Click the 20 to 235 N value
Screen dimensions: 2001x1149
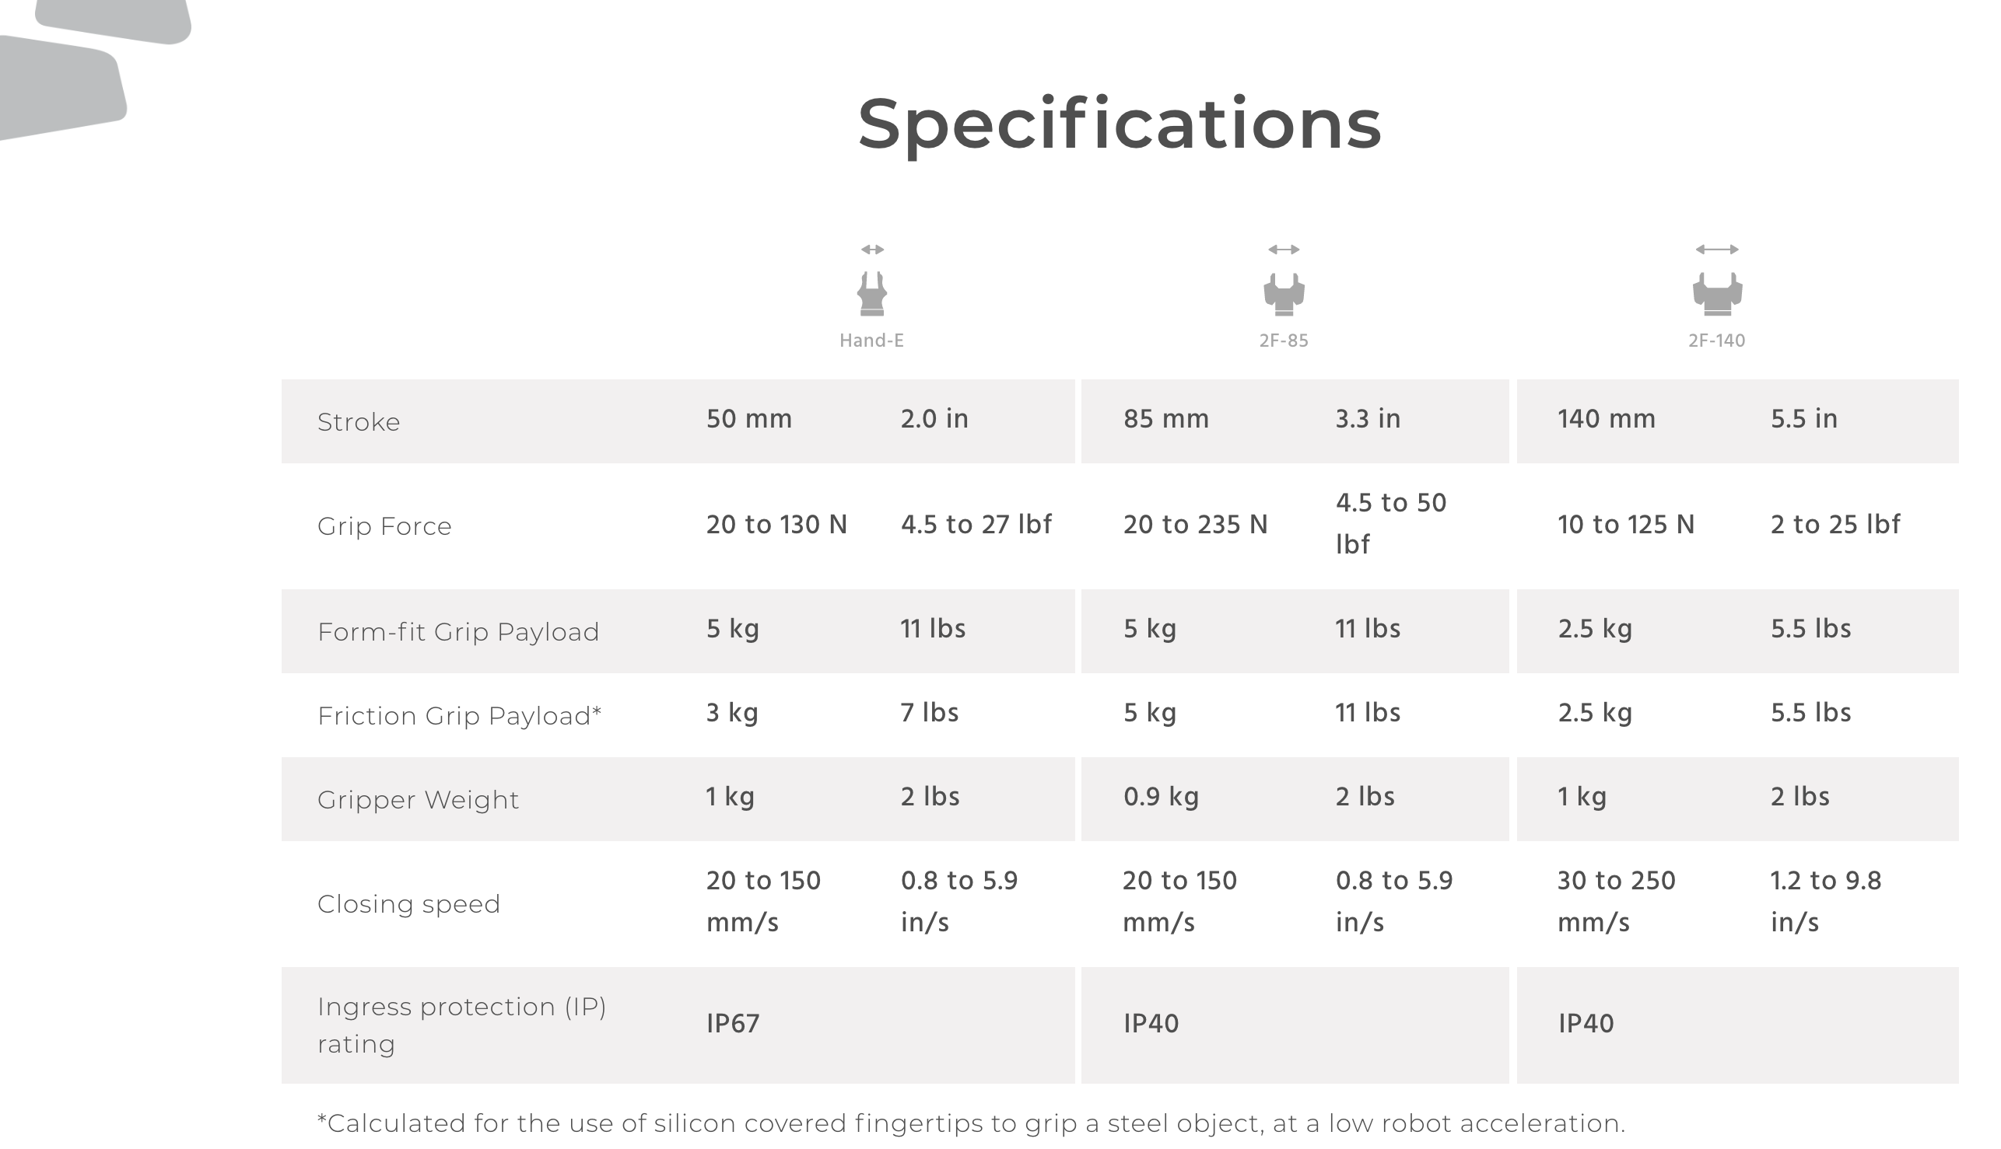coord(1196,525)
